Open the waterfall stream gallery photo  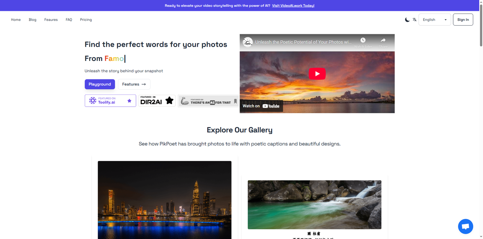pos(314,204)
